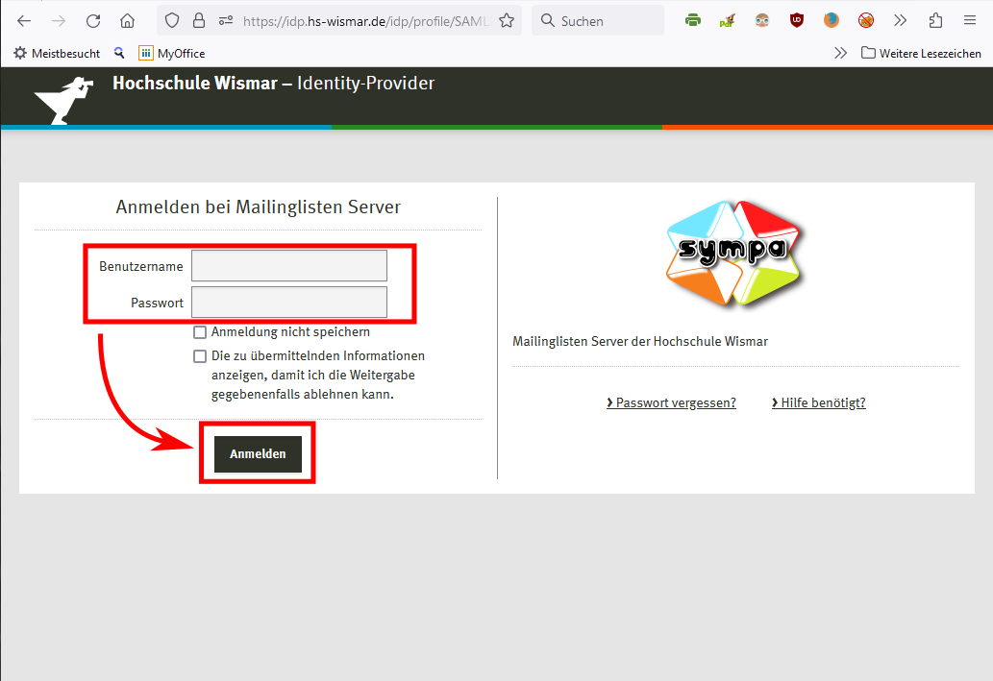Check Anmeldung nicht speichern

[x=200, y=332]
